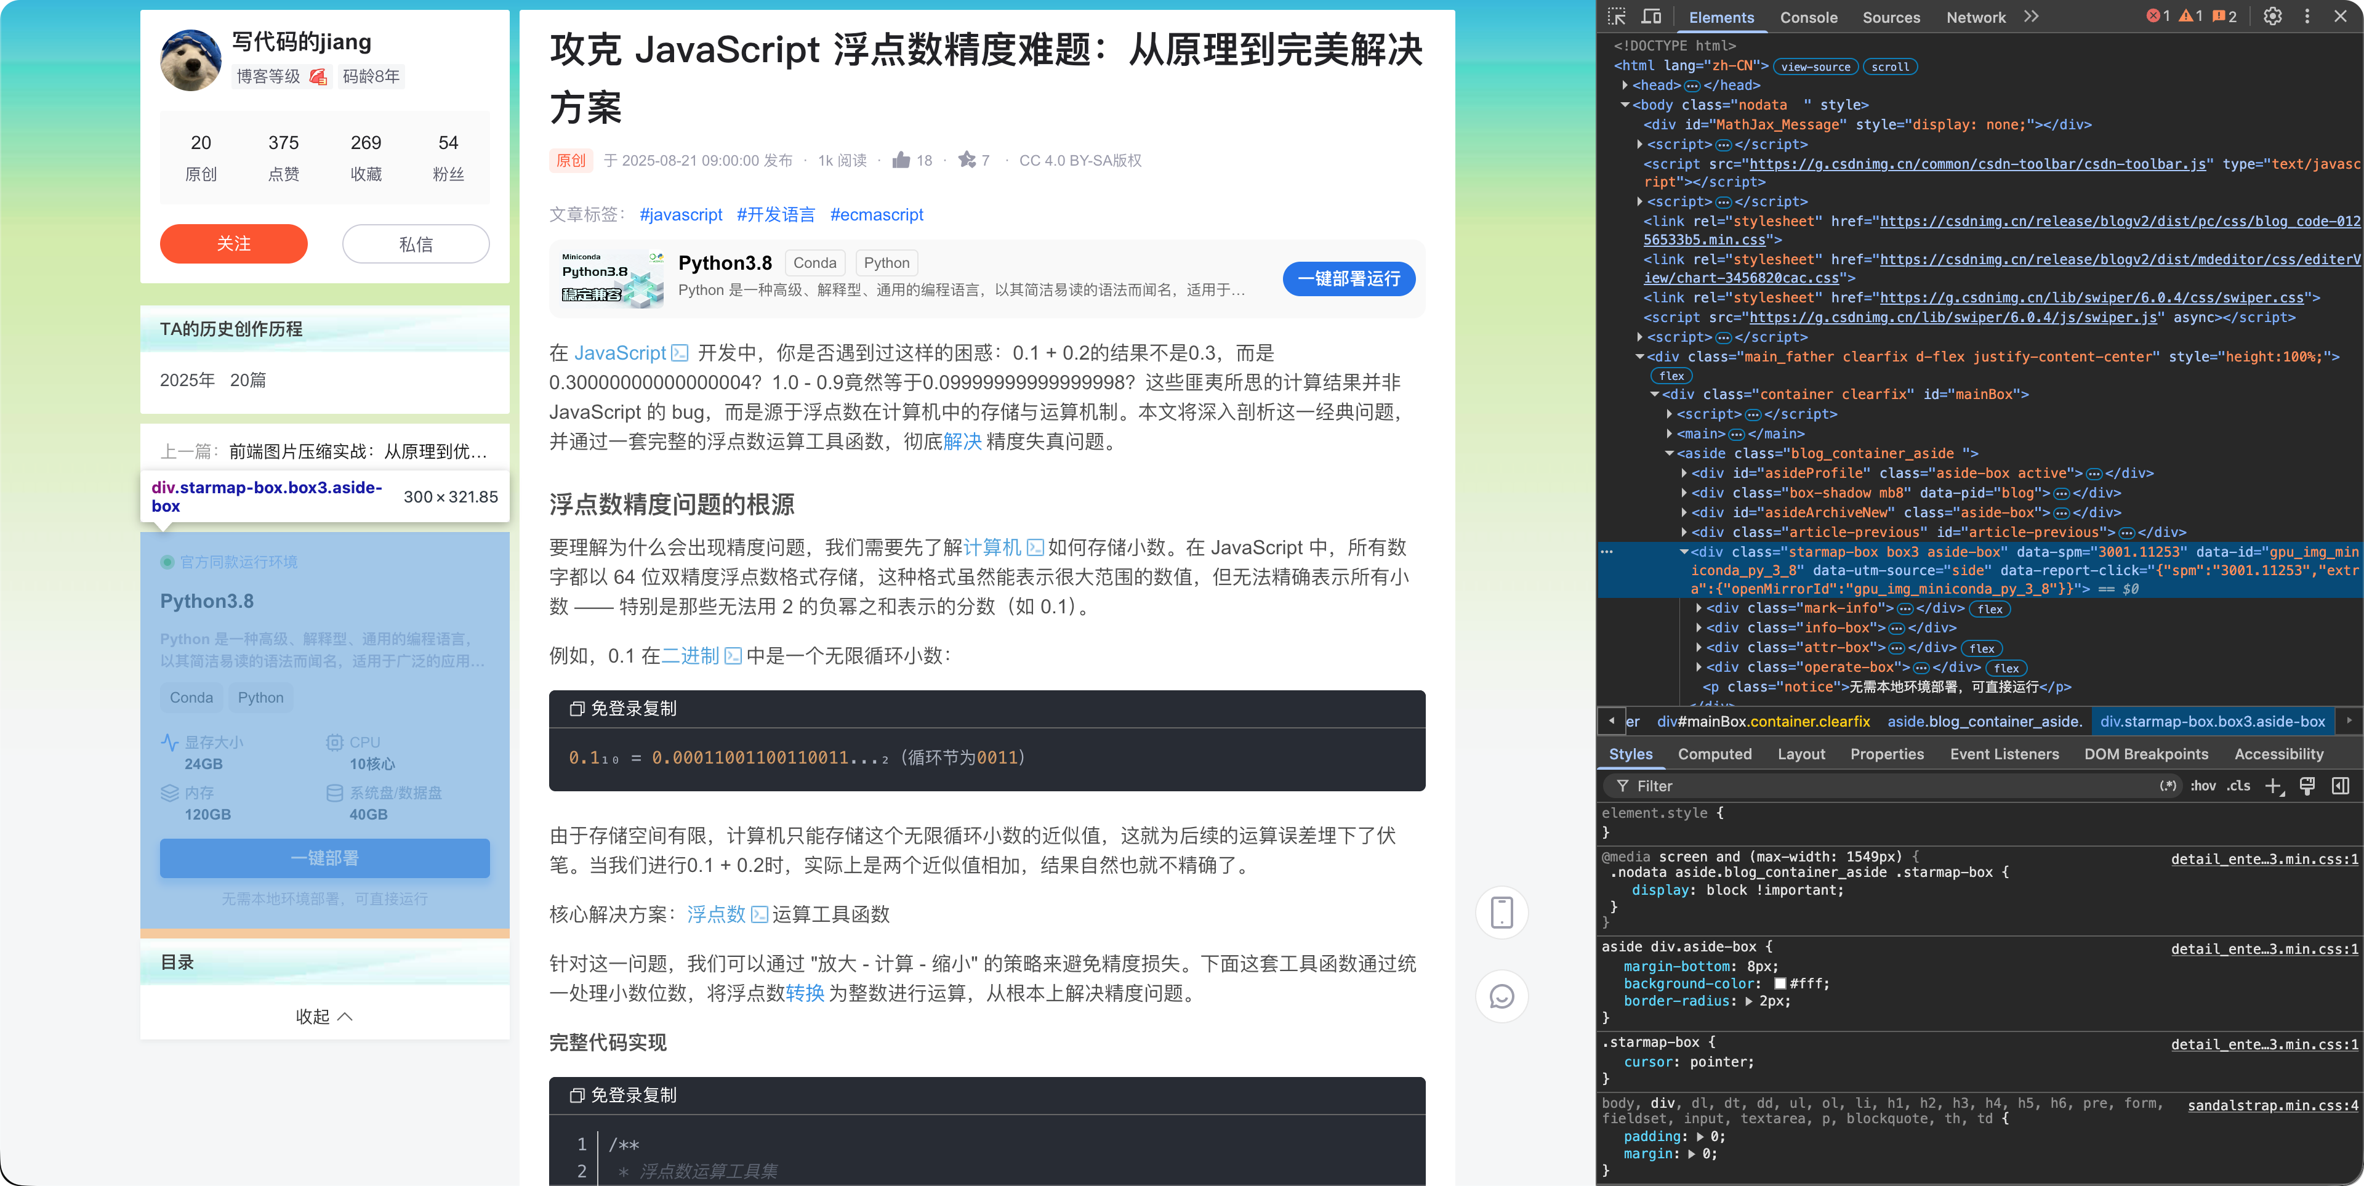This screenshot has height=1186, width=2364.
Task: Toggle the flex badge on attr-box div
Action: [x=1981, y=648]
